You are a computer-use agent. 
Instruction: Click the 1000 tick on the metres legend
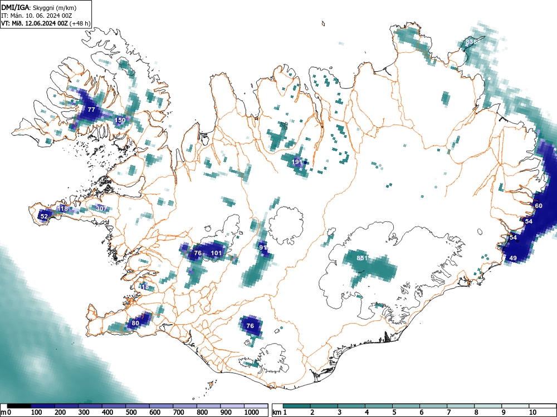(252, 413)
